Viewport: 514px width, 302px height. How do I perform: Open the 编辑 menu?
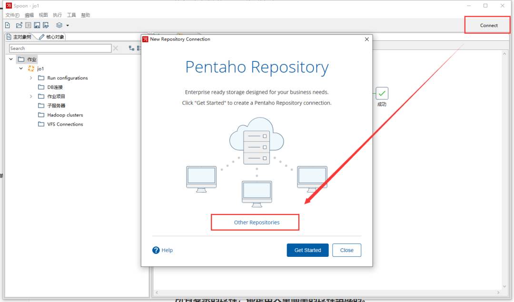click(29, 15)
